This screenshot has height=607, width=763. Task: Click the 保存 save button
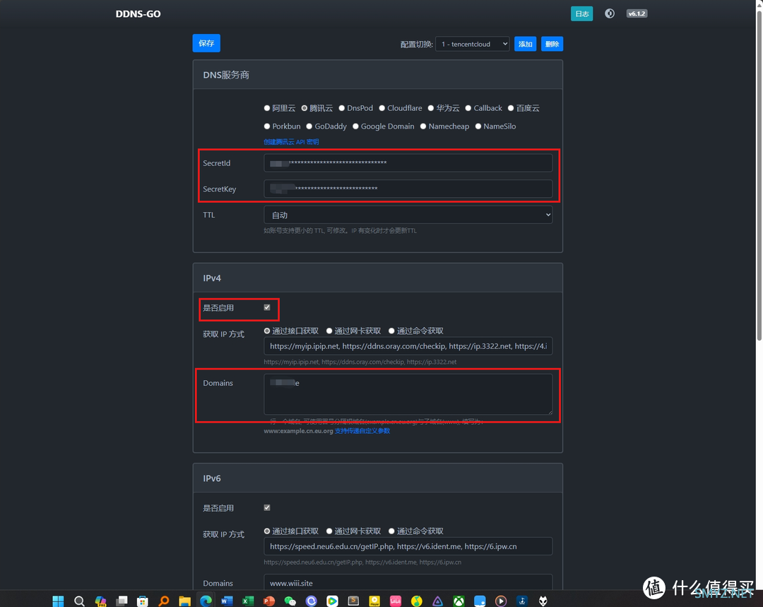tap(206, 43)
